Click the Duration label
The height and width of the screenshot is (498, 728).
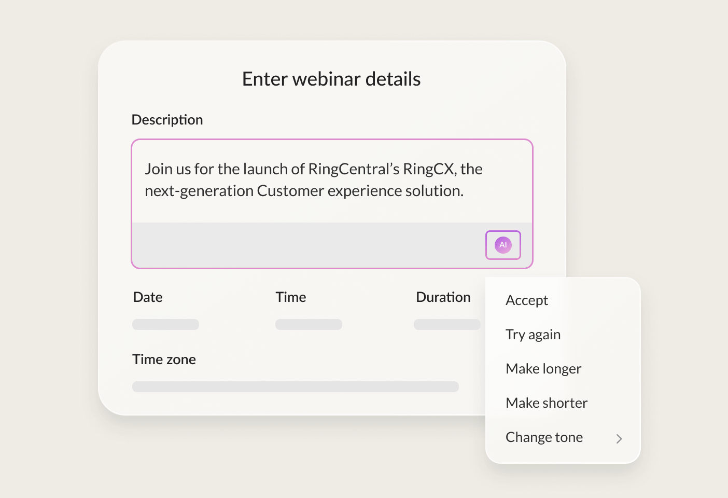pos(443,297)
